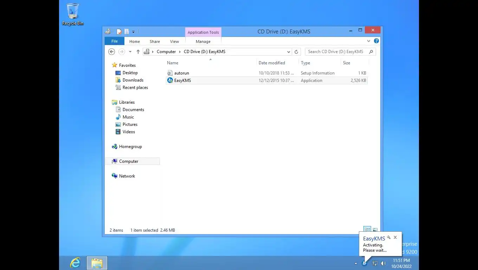The width and height of the screenshot is (478, 270).
Task: Click the drive icon in title bar
Action: 108,32
